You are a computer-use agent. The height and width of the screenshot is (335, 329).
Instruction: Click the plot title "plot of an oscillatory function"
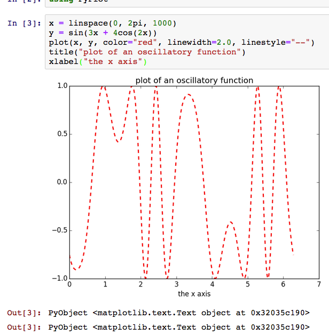[x=194, y=81]
